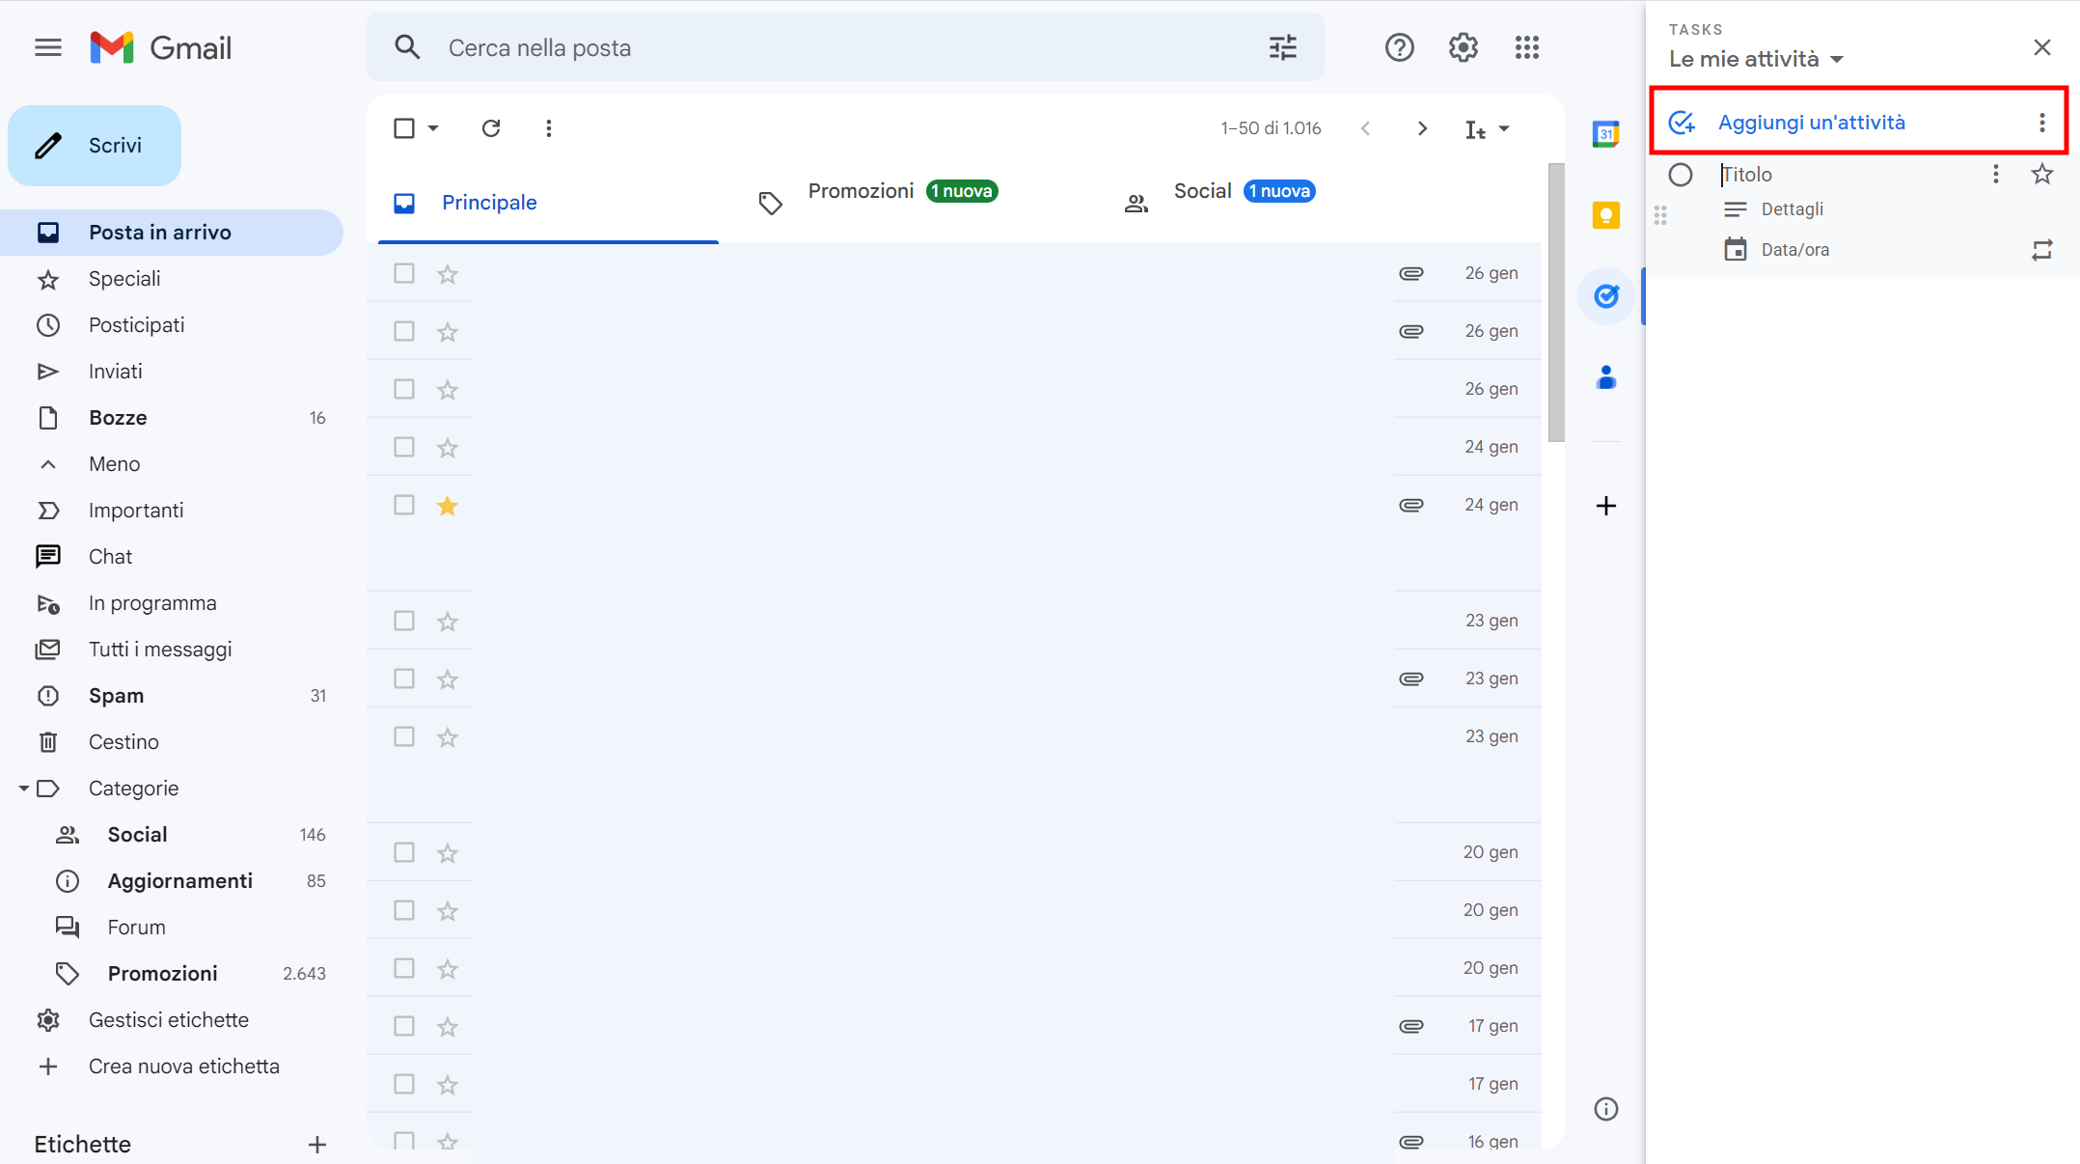Screen dimensions: 2080x1164
Task: Open select-all checkbox dropdown arrow
Action: click(433, 128)
